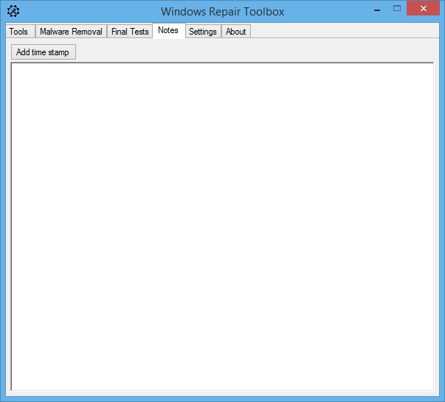Maximize the Windows Repair Toolbox window
Screen dimensions: 445x402
397,9
